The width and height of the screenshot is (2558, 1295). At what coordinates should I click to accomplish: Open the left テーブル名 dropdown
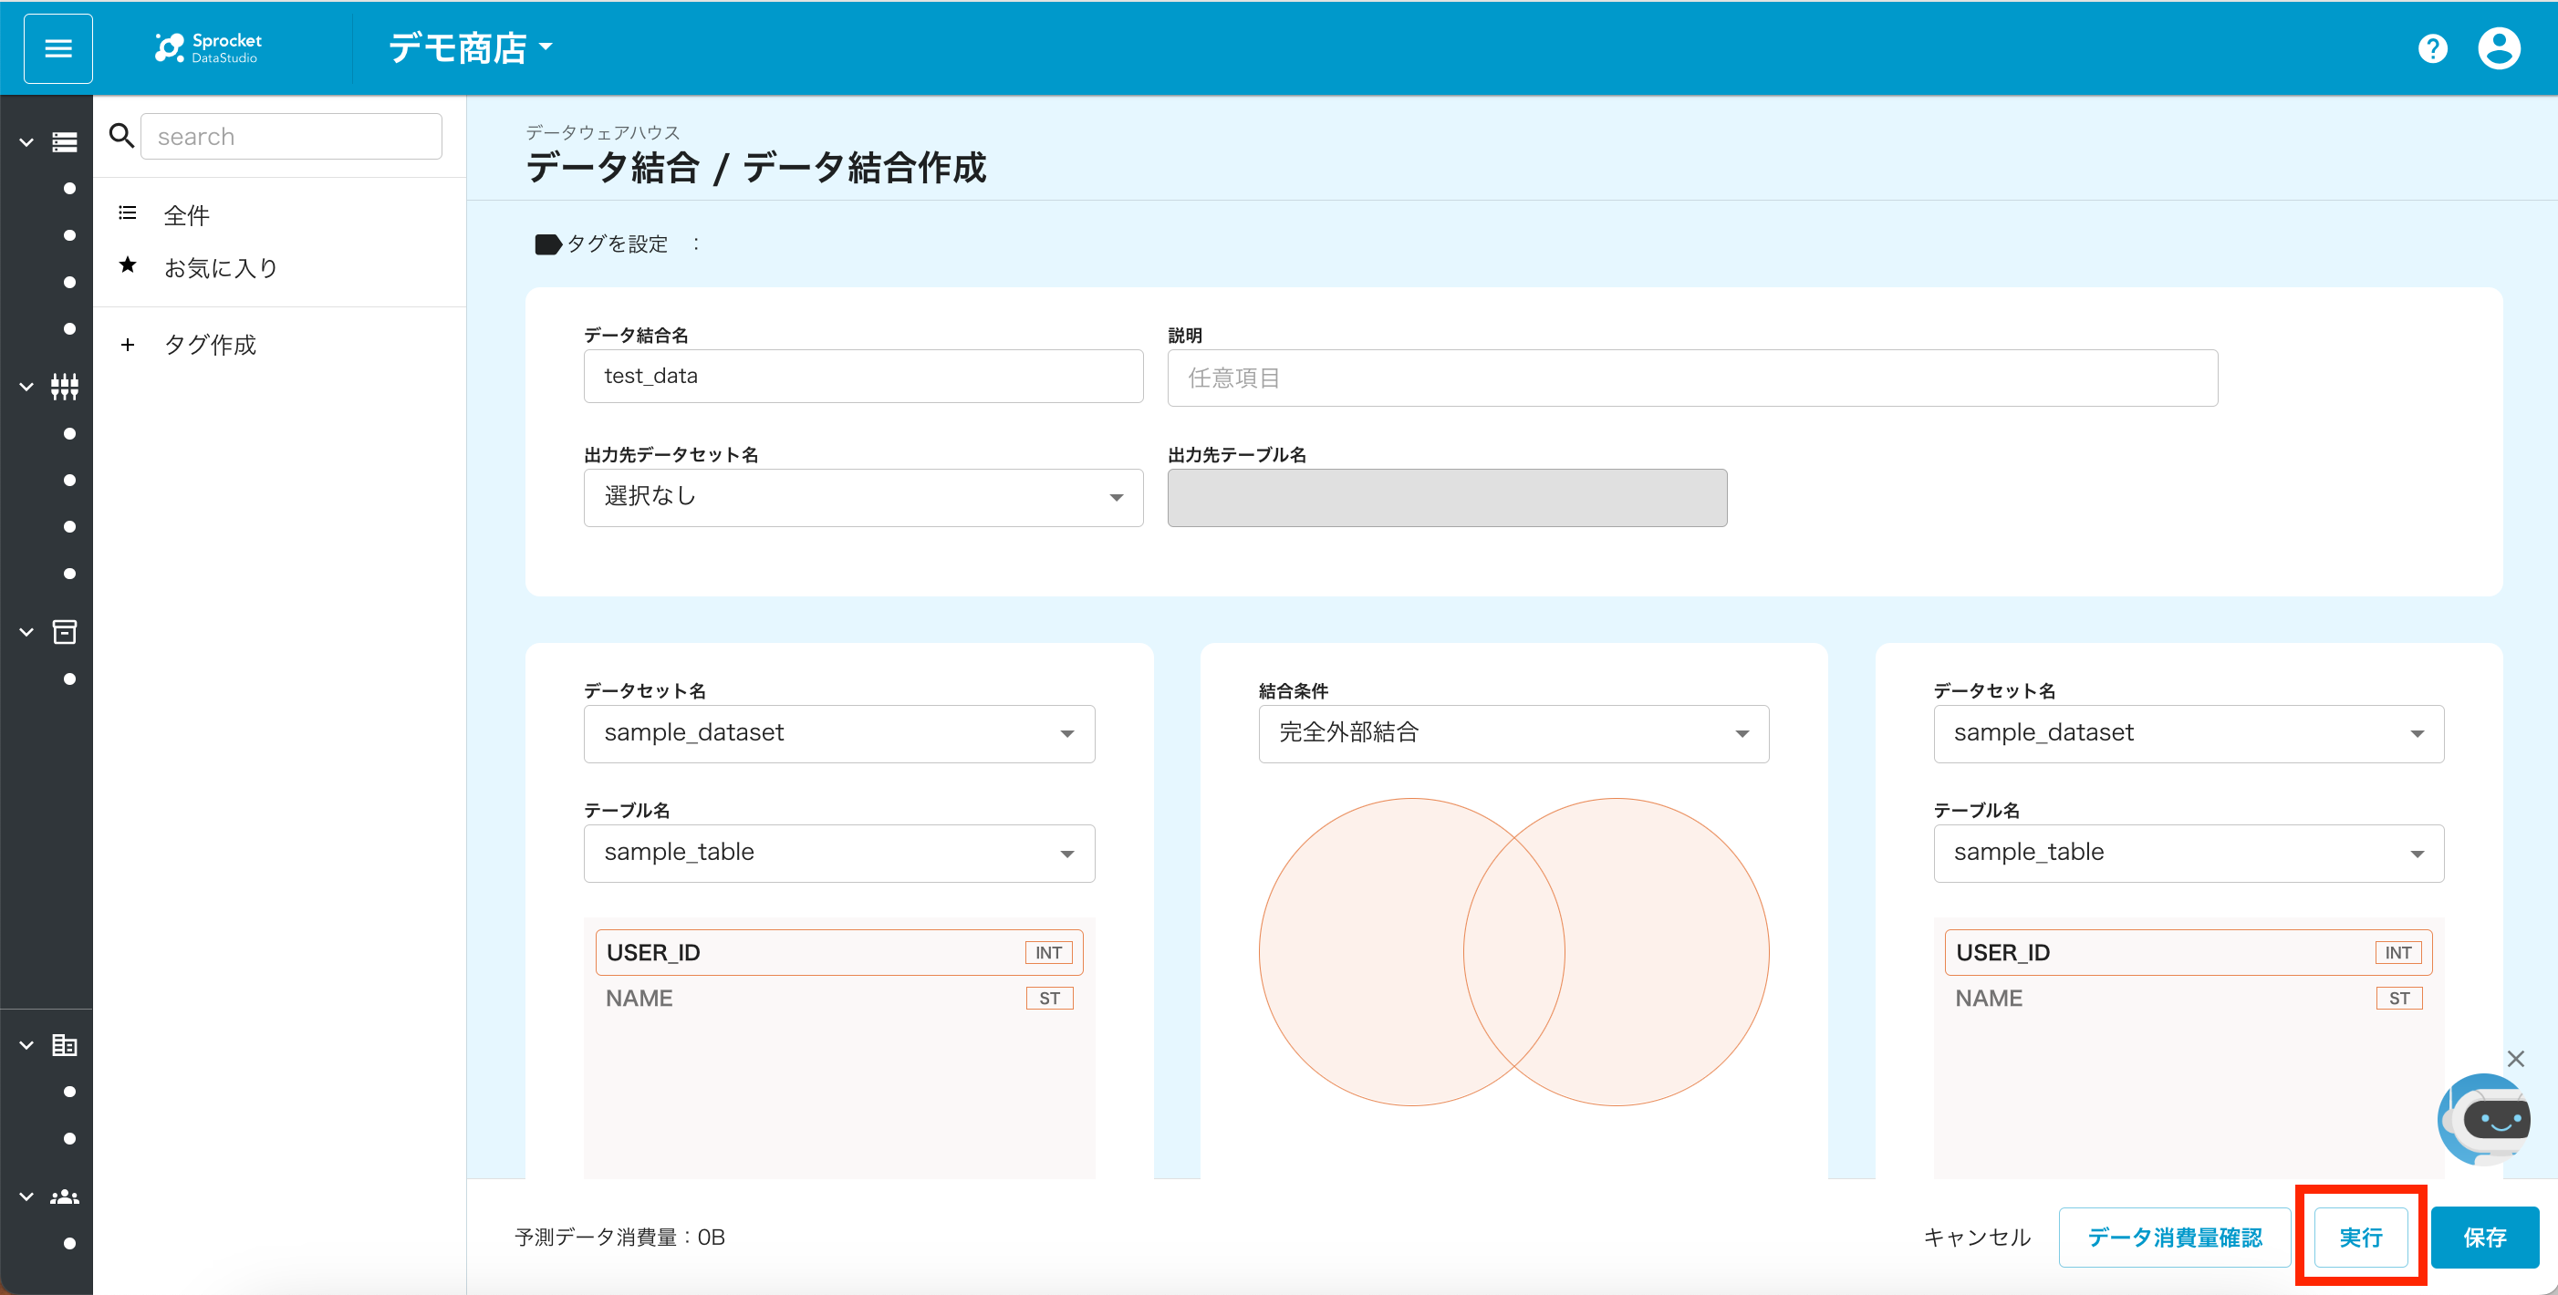(839, 854)
